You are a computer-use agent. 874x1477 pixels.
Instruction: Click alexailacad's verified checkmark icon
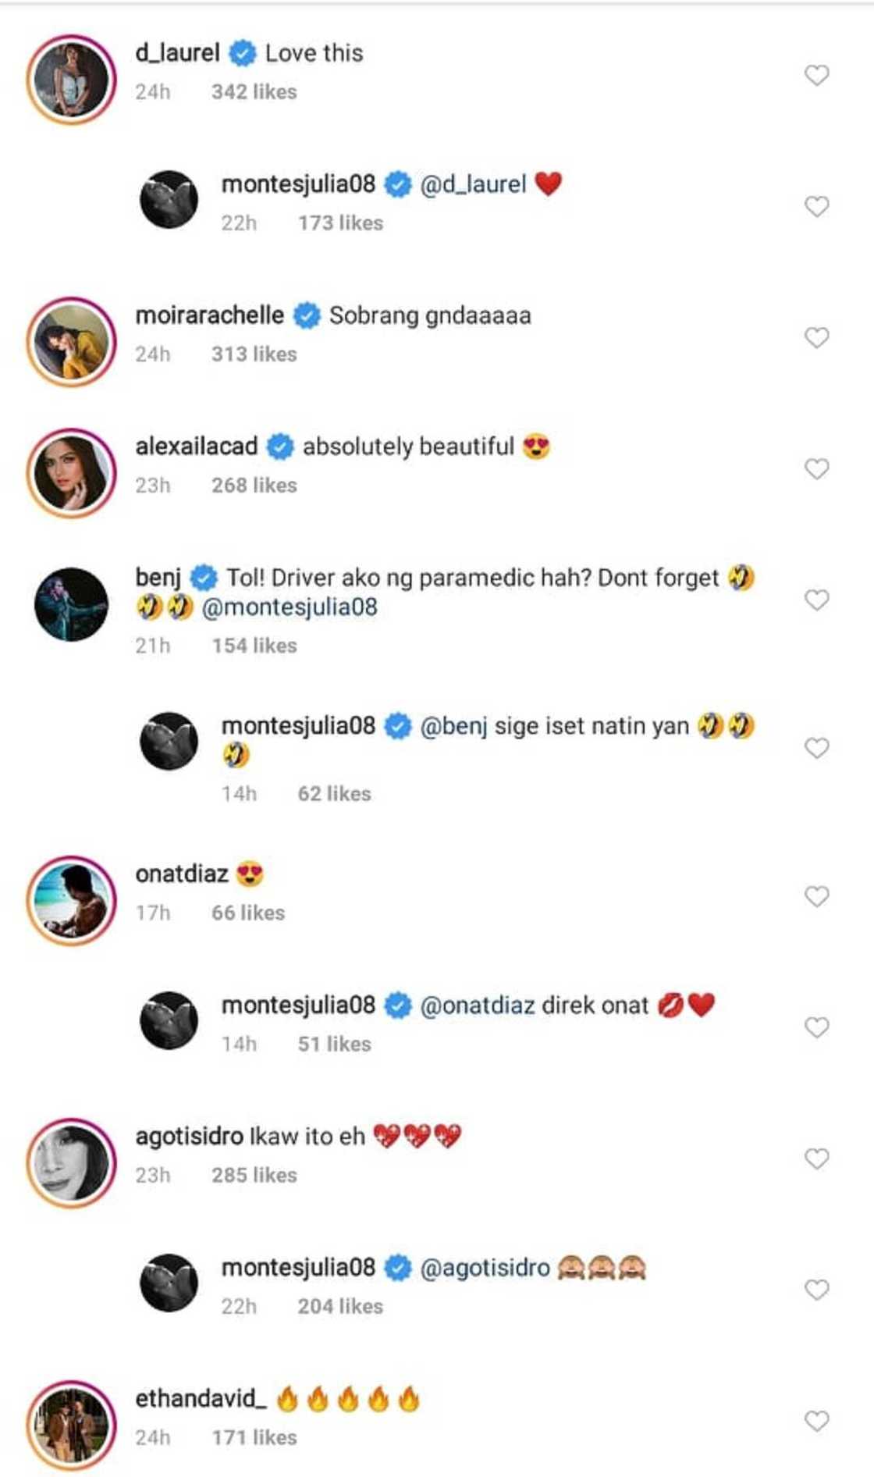click(279, 445)
